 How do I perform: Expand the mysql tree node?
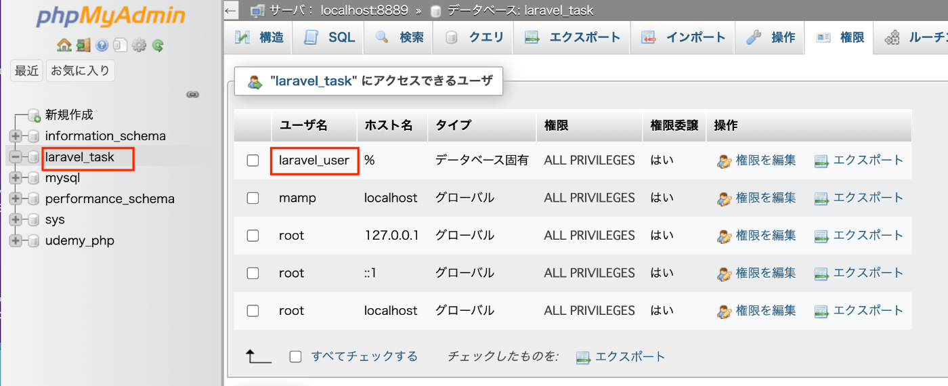[16, 178]
